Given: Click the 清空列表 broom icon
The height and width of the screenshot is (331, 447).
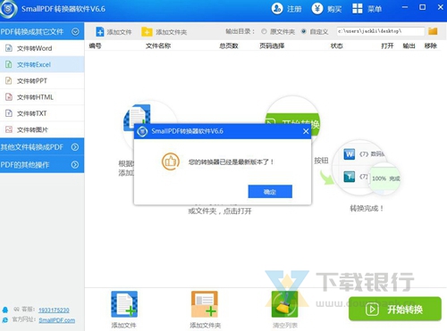Looking at the screenshot, I should pyautogui.click(x=284, y=304).
